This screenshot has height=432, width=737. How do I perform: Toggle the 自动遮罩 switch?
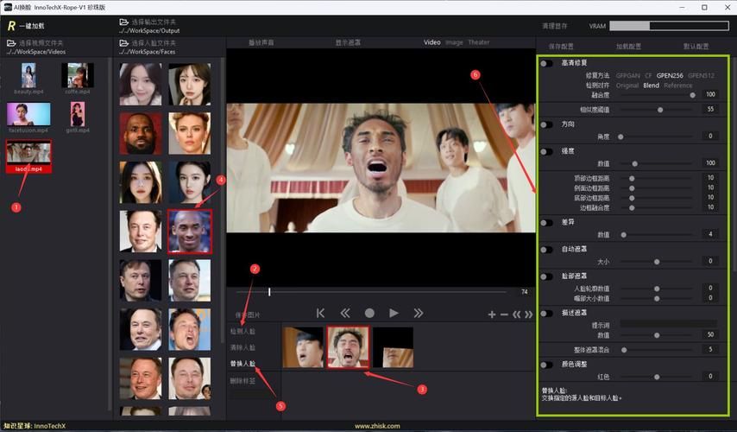coord(546,249)
